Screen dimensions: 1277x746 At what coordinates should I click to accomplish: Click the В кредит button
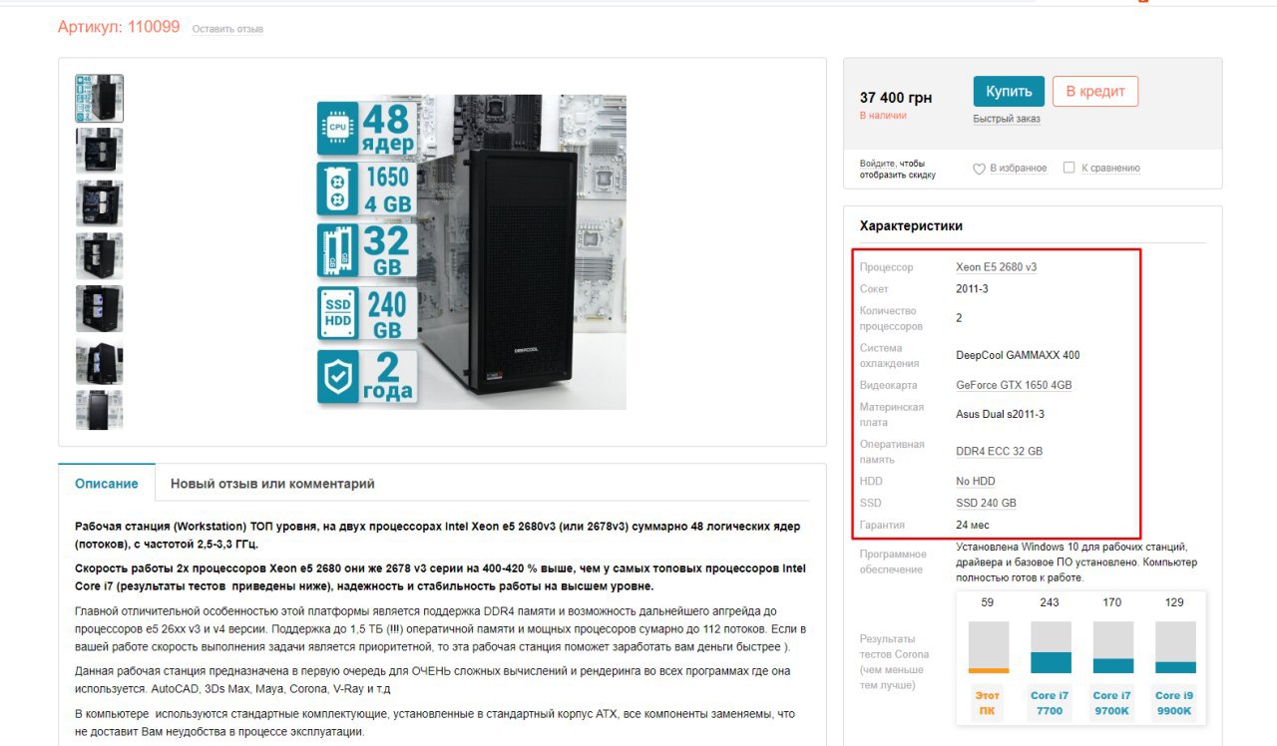point(1095,91)
